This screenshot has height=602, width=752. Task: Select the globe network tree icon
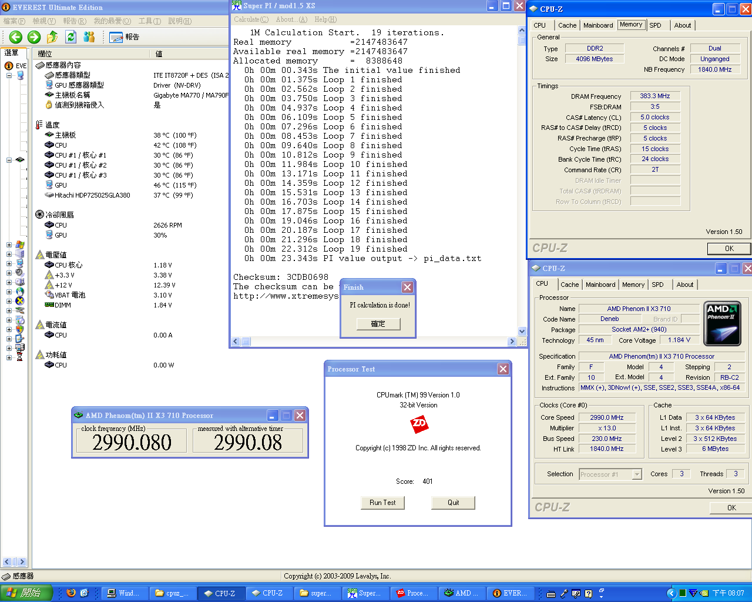point(20,292)
